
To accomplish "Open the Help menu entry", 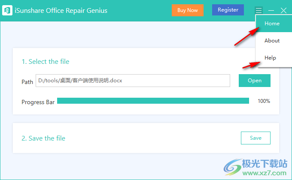I will 274,58.
